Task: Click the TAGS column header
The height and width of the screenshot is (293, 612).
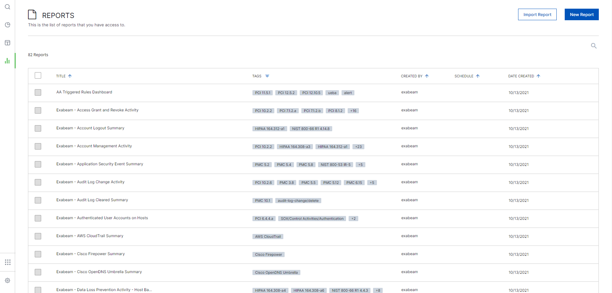Action: coord(257,76)
